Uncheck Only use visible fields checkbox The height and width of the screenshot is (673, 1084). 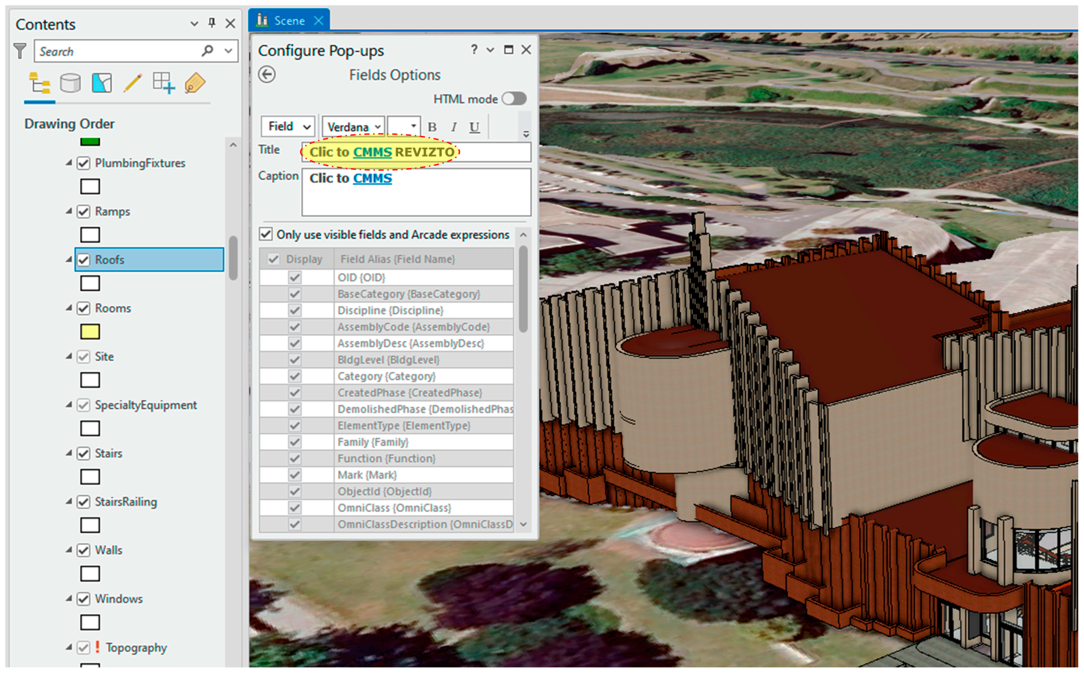pyautogui.click(x=266, y=234)
